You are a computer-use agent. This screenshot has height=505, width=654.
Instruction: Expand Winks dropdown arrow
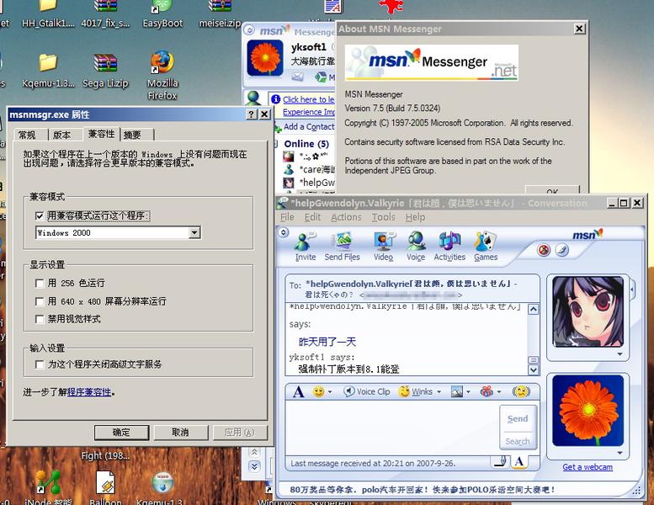(x=439, y=392)
